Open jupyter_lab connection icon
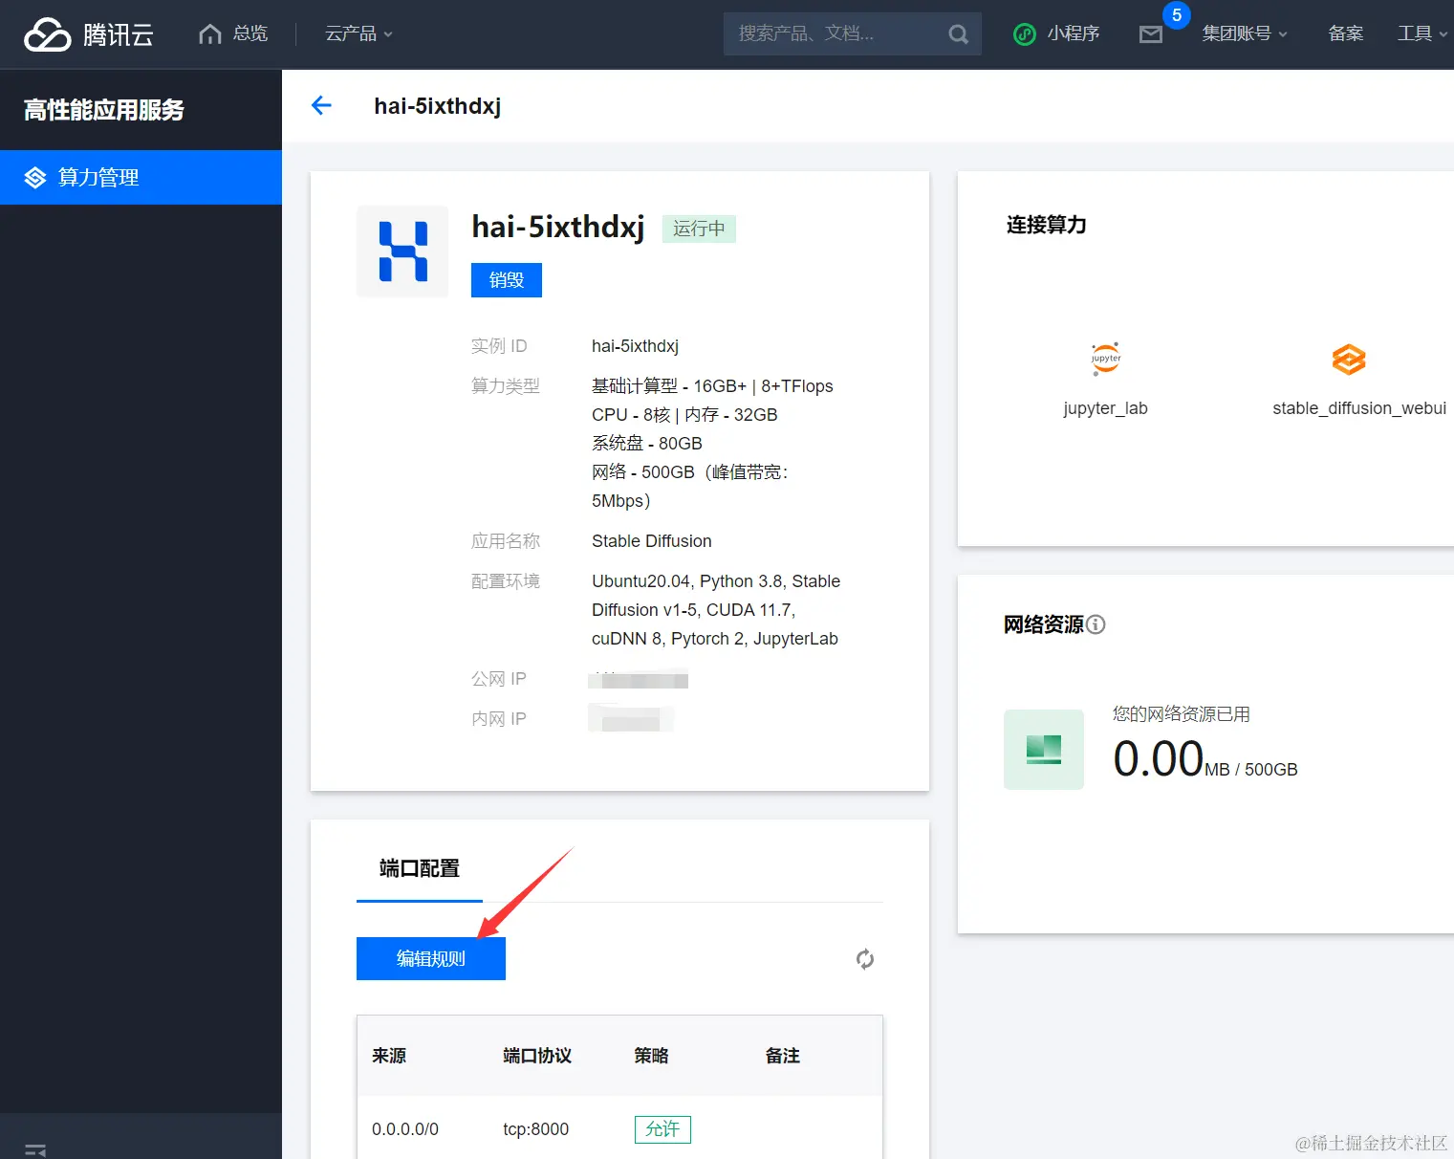The width and height of the screenshot is (1454, 1159). tap(1105, 359)
